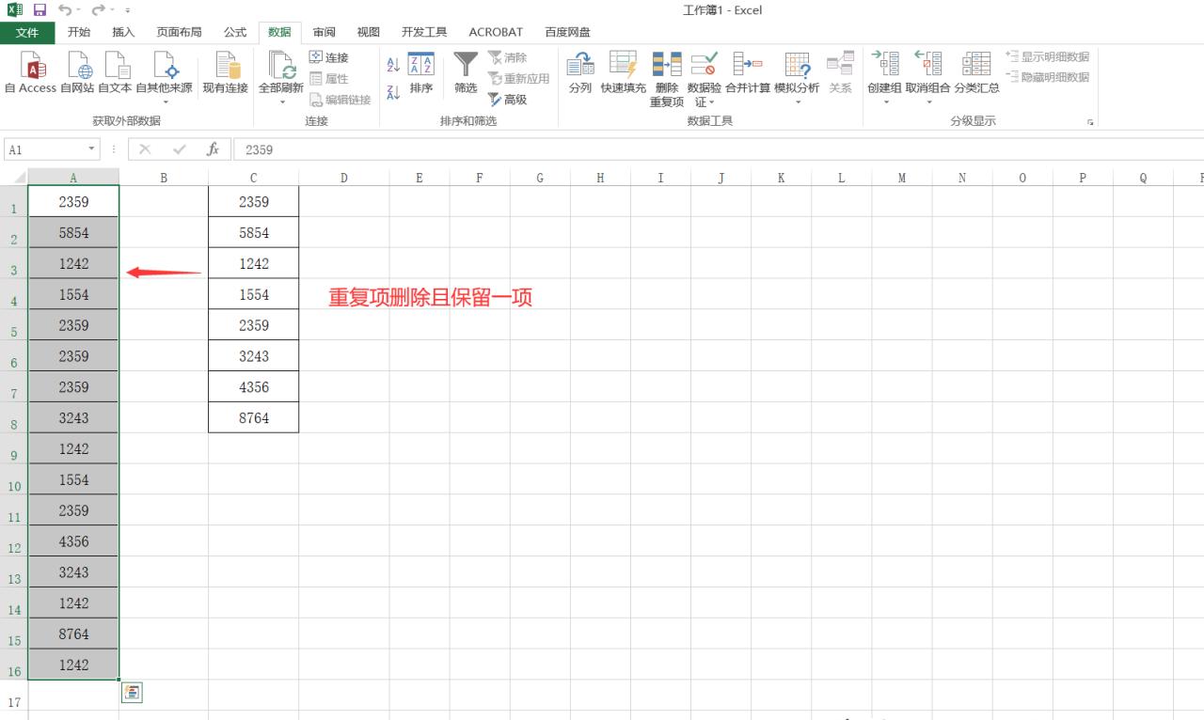The width and height of the screenshot is (1204, 720).
Task: Switch to the Formulas (公式) tab
Action: (234, 32)
